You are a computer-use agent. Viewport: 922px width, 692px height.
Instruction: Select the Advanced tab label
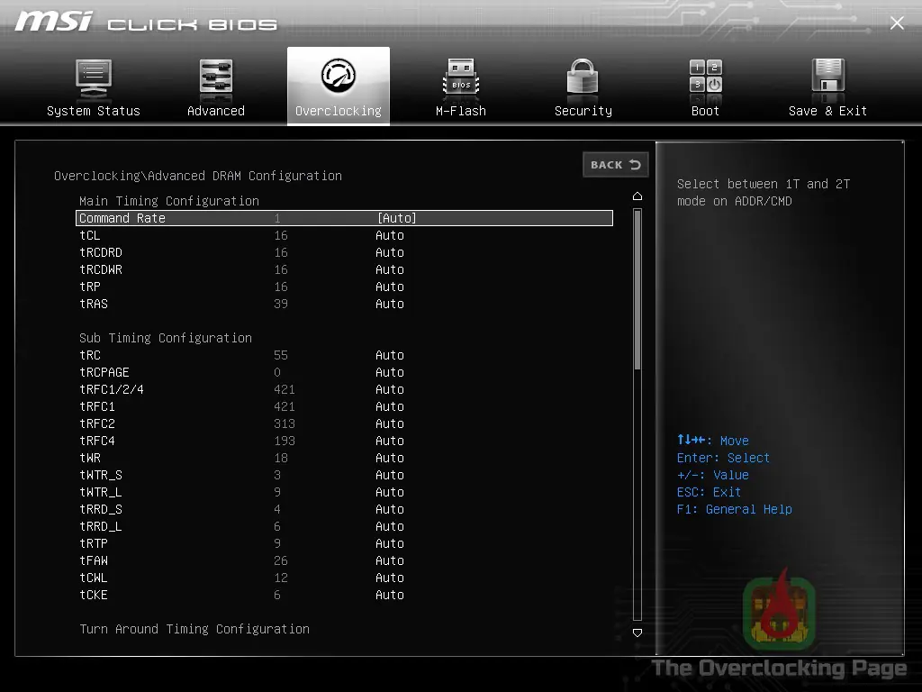tap(216, 111)
